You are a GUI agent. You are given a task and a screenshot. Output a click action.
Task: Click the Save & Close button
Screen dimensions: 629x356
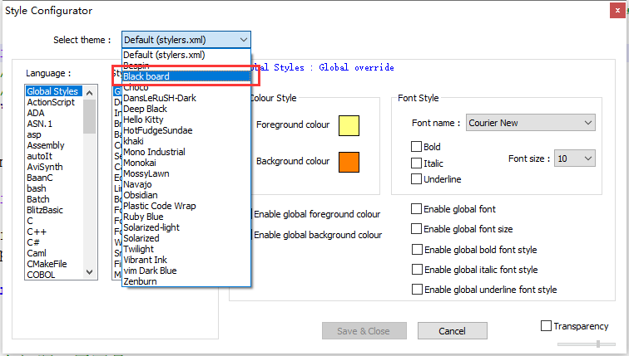pyautogui.click(x=364, y=331)
